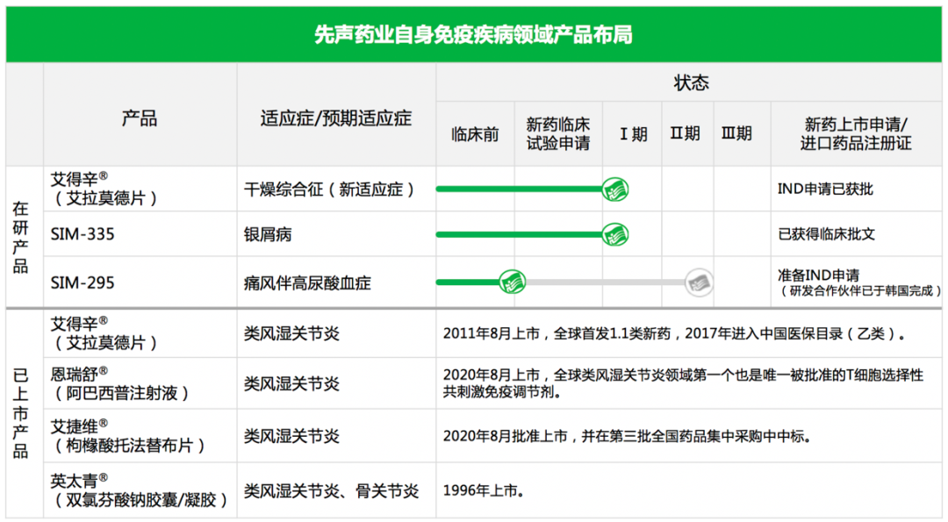This screenshot has width=948, height=522.
Task: Click the green progress icon for 干燥综合征 row
Action: (615, 189)
